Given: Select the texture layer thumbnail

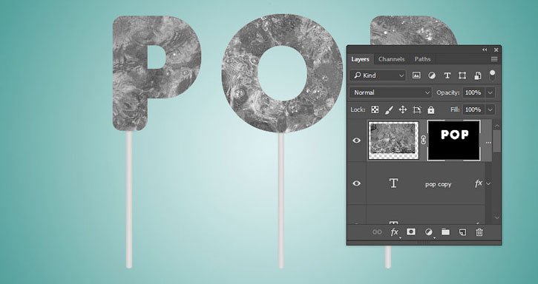Looking at the screenshot, I should click(x=393, y=141).
